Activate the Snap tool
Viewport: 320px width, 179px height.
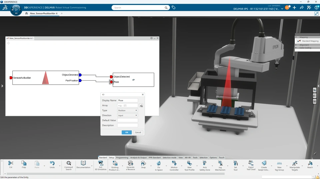(x=143, y=164)
